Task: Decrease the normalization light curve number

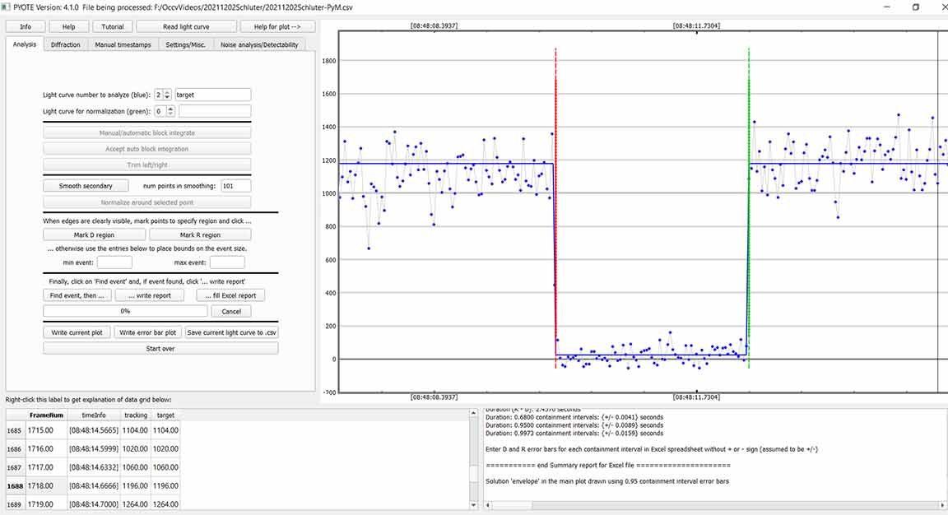Action: [x=170, y=114]
